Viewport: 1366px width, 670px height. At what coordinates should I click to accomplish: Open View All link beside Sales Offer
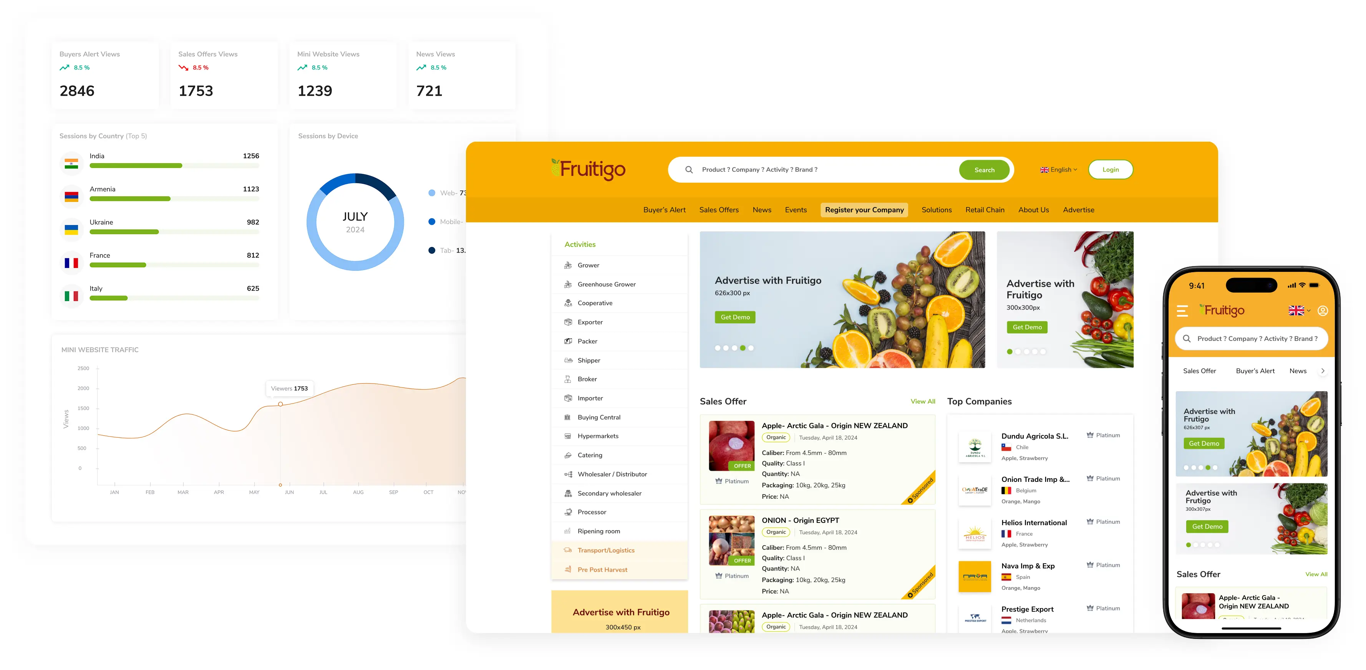click(923, 402)
